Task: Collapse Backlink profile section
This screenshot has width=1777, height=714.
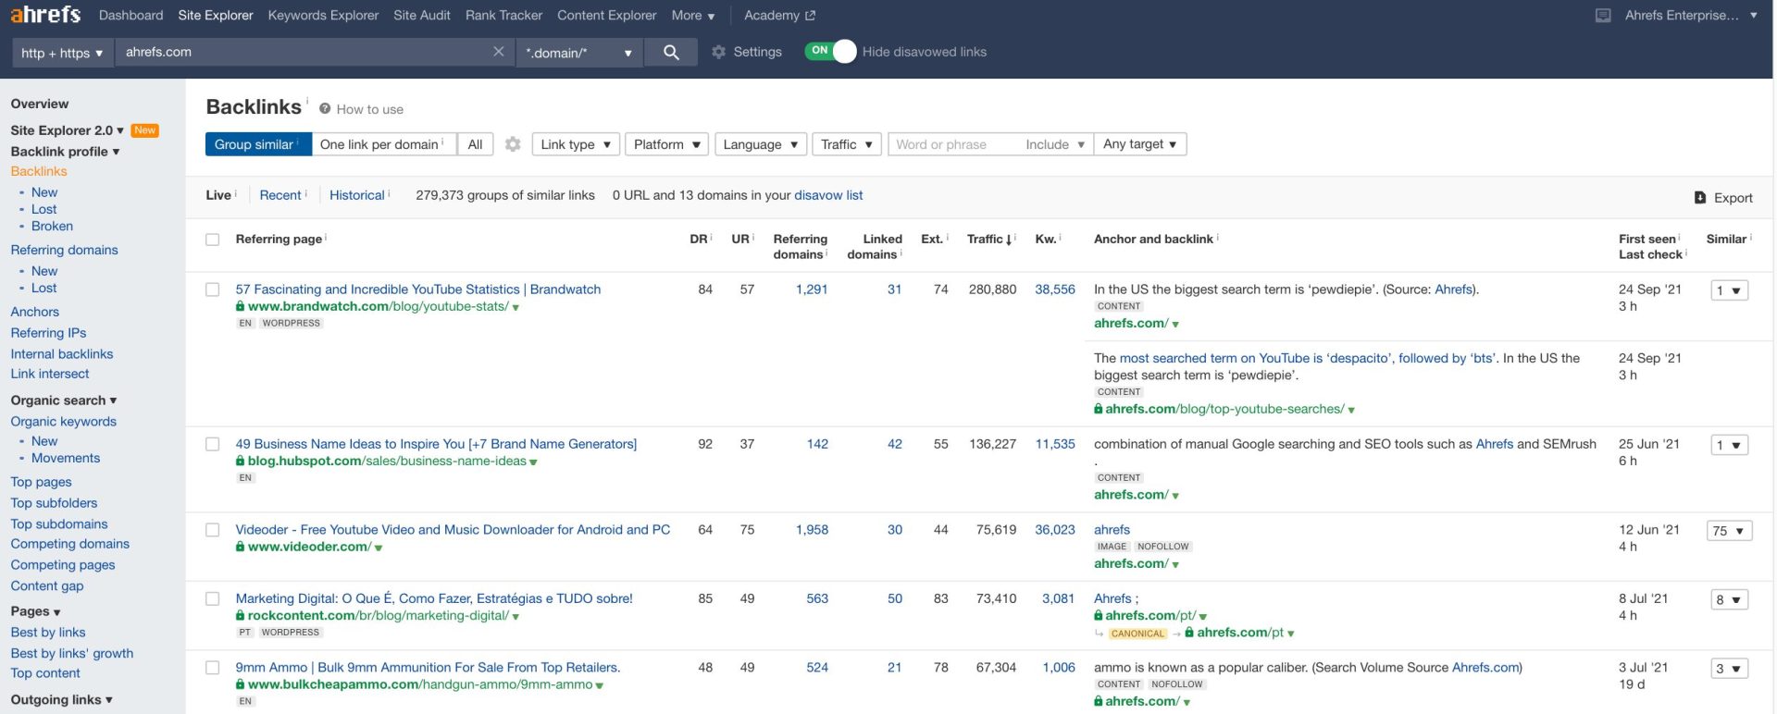Action: [65, 152]
